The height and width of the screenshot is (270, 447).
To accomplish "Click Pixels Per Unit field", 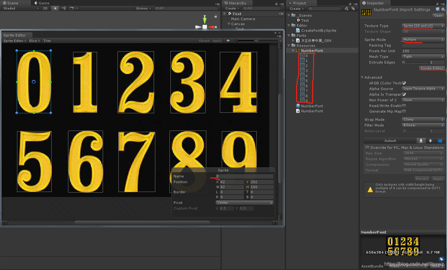I will pos(423,51).
